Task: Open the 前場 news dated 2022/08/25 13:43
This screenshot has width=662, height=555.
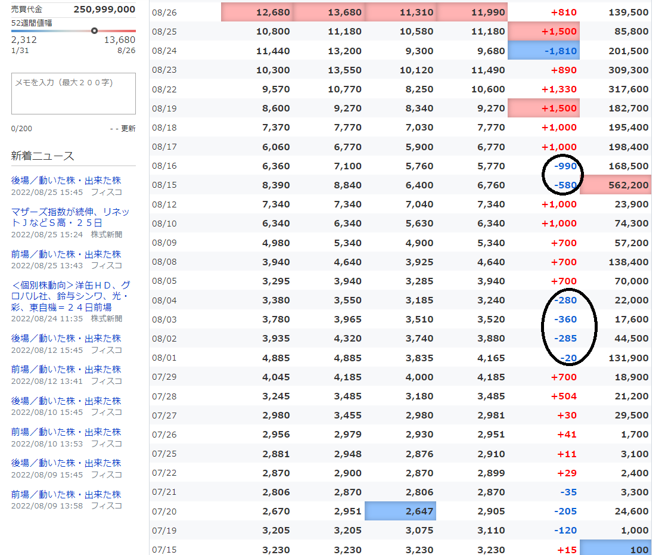Action: 66,254
